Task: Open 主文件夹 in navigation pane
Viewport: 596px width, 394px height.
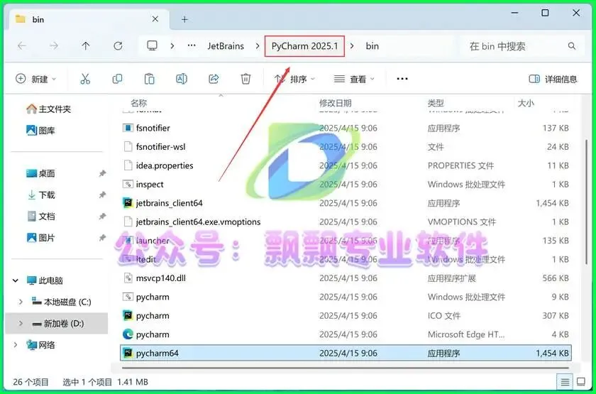Action: coord(49,109)
